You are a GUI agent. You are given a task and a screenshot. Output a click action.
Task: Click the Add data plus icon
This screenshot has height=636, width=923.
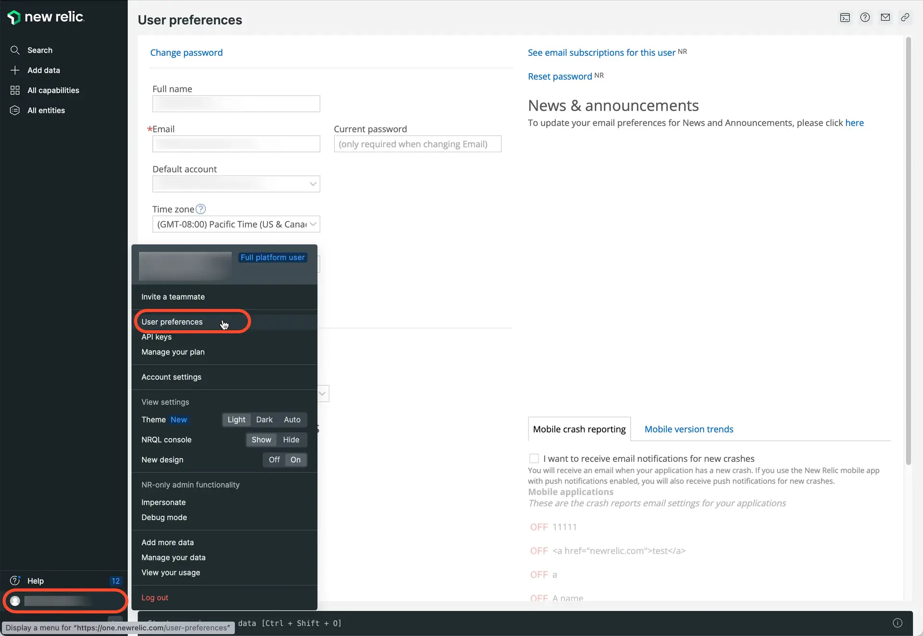tap(15, 70)
